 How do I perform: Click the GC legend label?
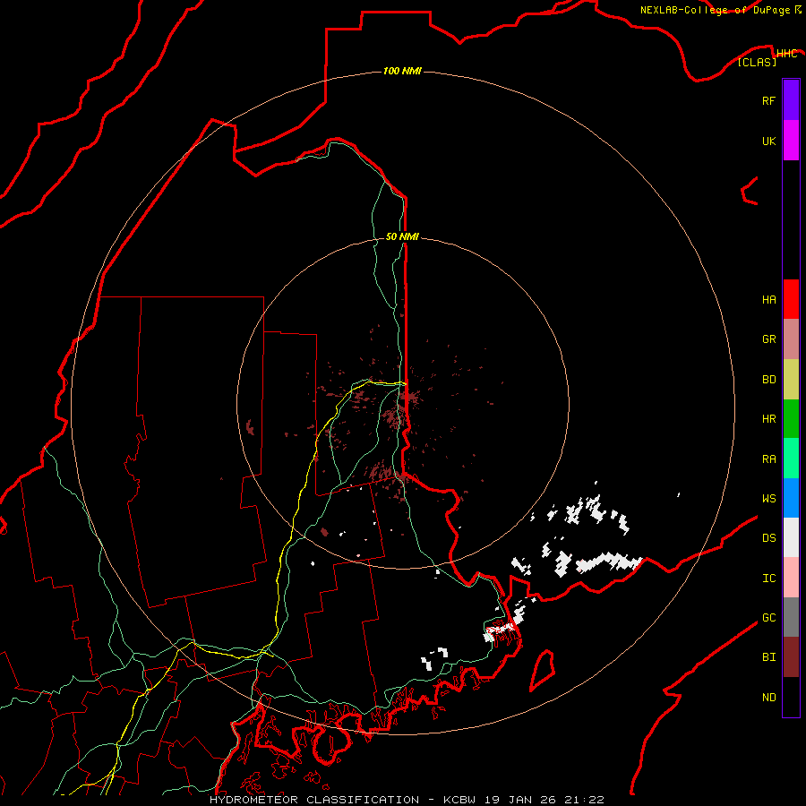pos(768,618)
